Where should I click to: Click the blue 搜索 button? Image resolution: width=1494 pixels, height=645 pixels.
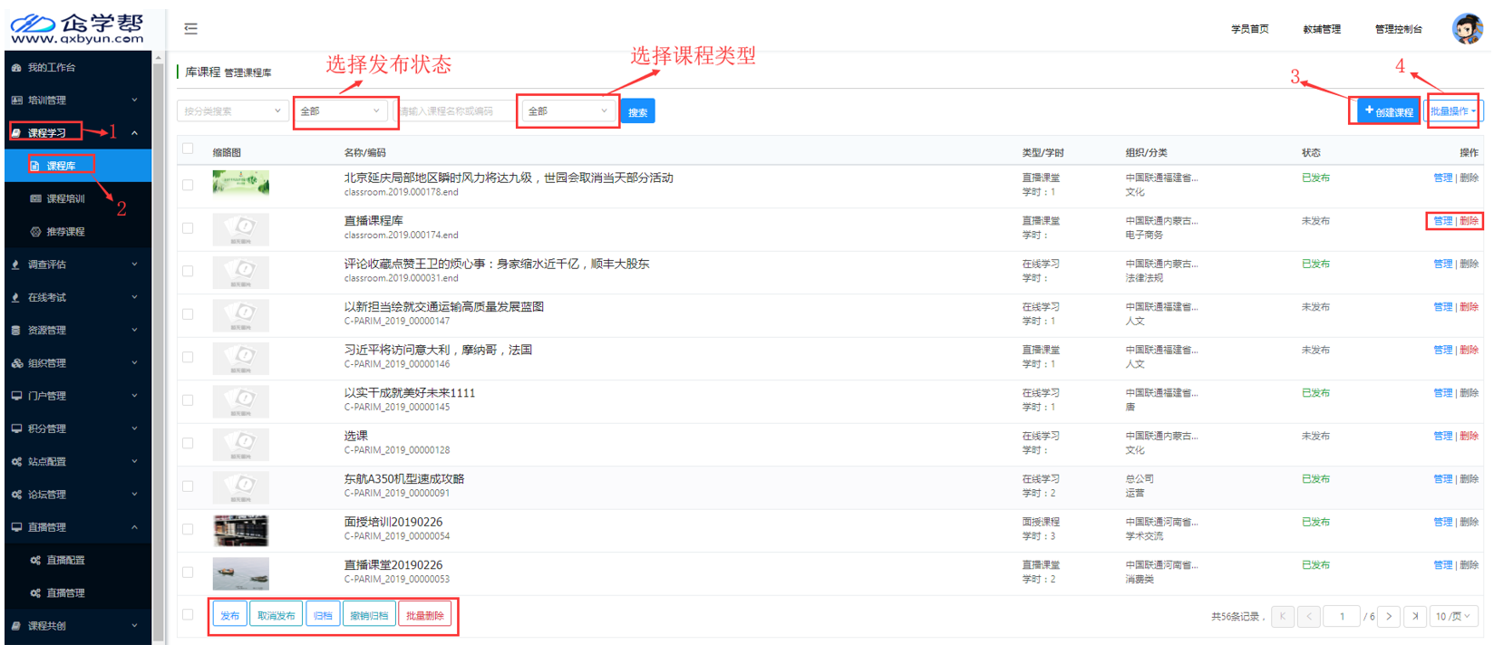tap(638, 112)
